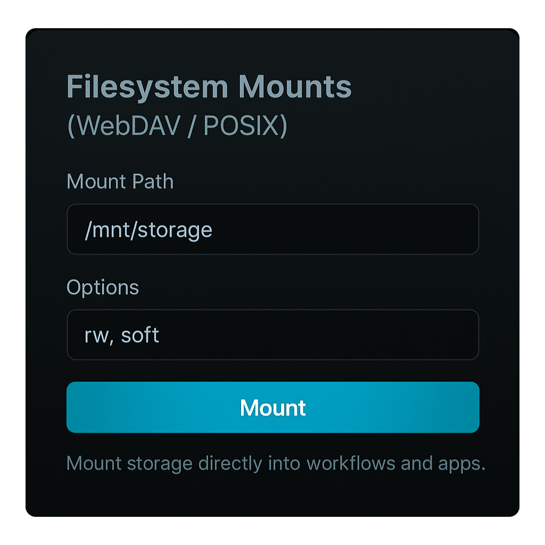Click the Mount Path input field
Image resolution: width=545 pixels, height=545 pixels.
click(272, 229)
